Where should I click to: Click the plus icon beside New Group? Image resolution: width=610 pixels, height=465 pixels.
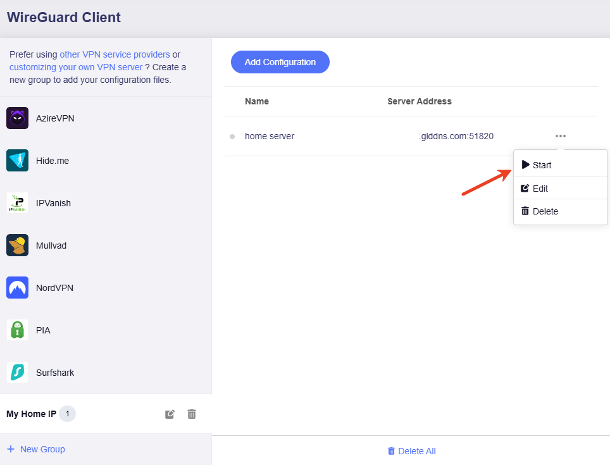11,449
